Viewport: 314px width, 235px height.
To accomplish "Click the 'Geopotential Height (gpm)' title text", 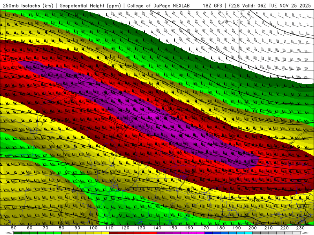I will pos(90,5).
